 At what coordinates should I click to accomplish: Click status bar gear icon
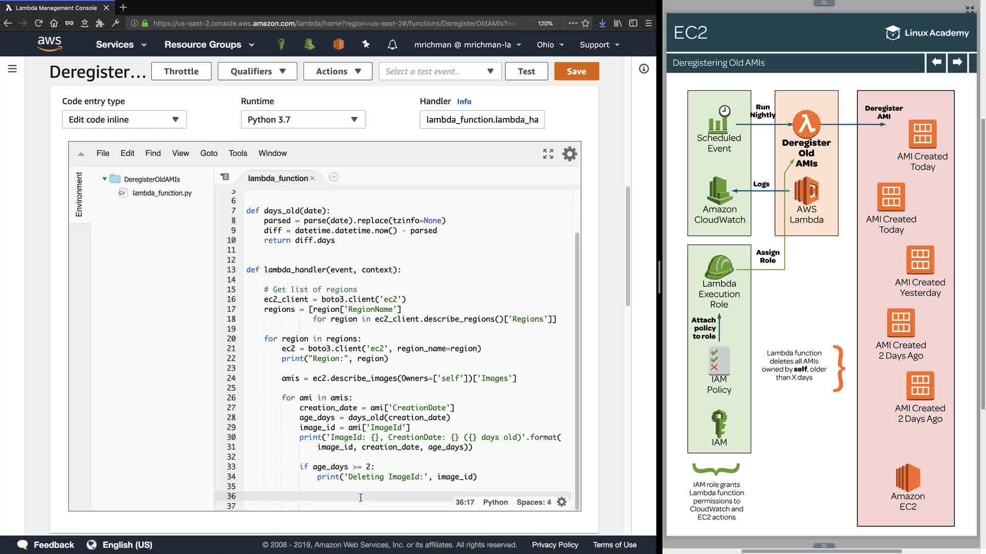(562, 502)
